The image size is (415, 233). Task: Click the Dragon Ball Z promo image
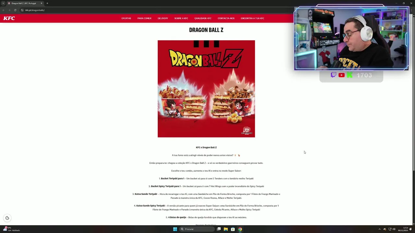click(x=206, y=89)
